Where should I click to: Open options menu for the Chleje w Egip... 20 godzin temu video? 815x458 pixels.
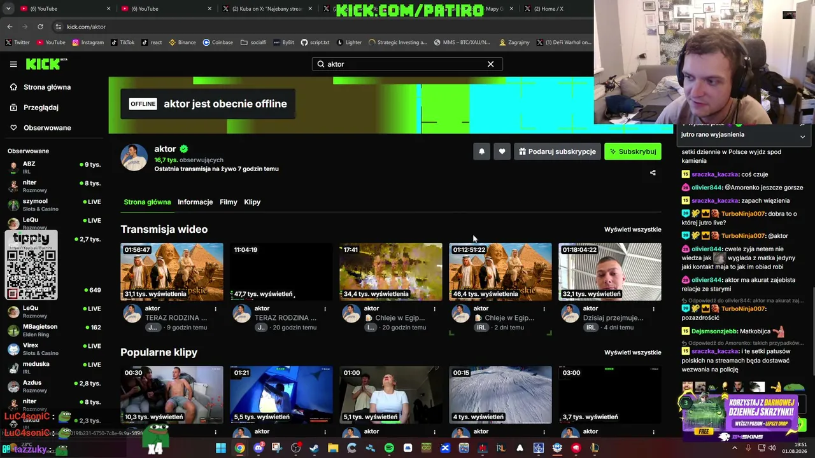click(434, 309)
